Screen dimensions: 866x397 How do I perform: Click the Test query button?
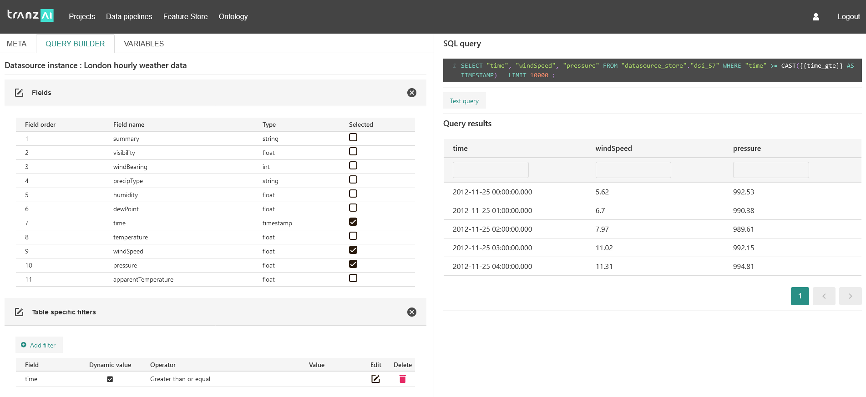pyautogui.click(x=464, y=101)
